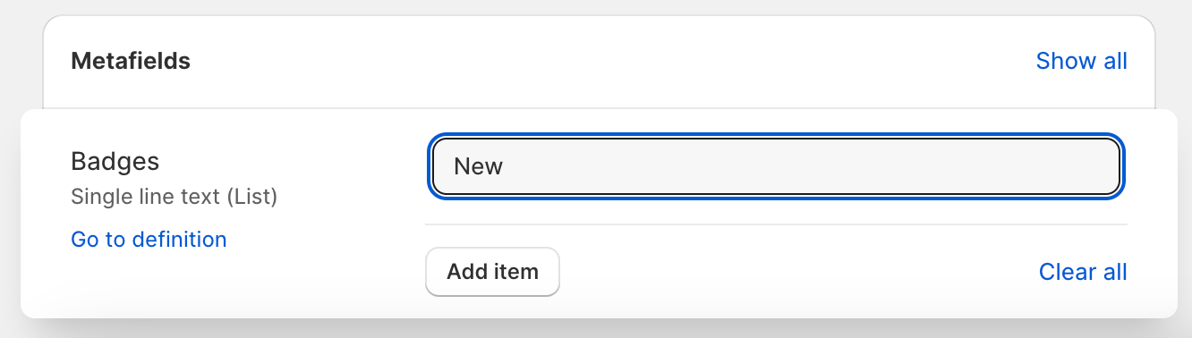Click the blank area beside Metafields title
The height and width of the screenshot is (338, 1192).
(x=609, y=61)
